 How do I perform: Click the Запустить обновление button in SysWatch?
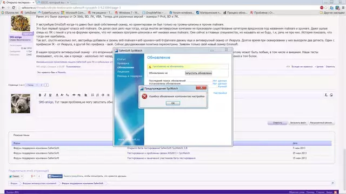click(x=198, y=73)
